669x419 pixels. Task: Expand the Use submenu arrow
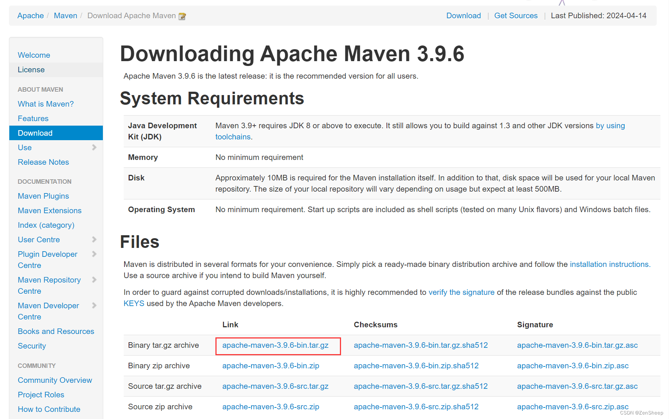(94, 148)
